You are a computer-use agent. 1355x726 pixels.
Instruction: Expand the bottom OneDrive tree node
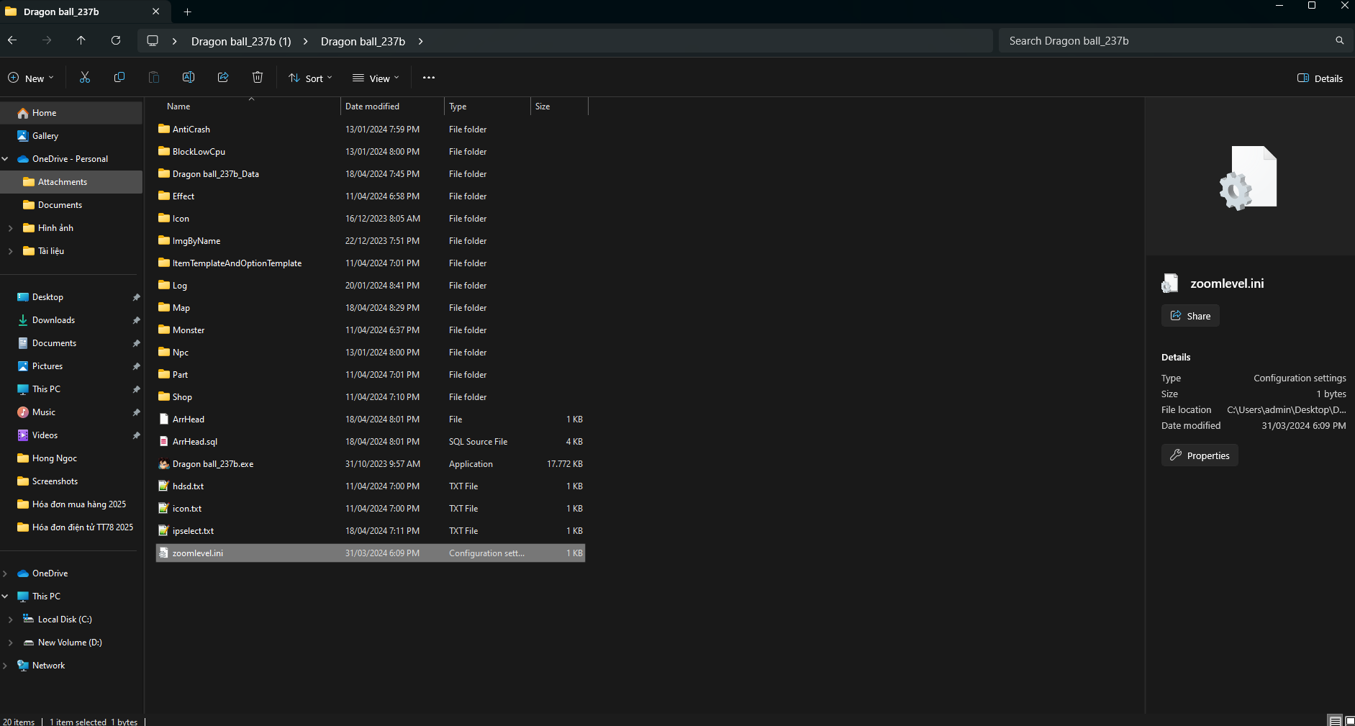tap(5, 573)
